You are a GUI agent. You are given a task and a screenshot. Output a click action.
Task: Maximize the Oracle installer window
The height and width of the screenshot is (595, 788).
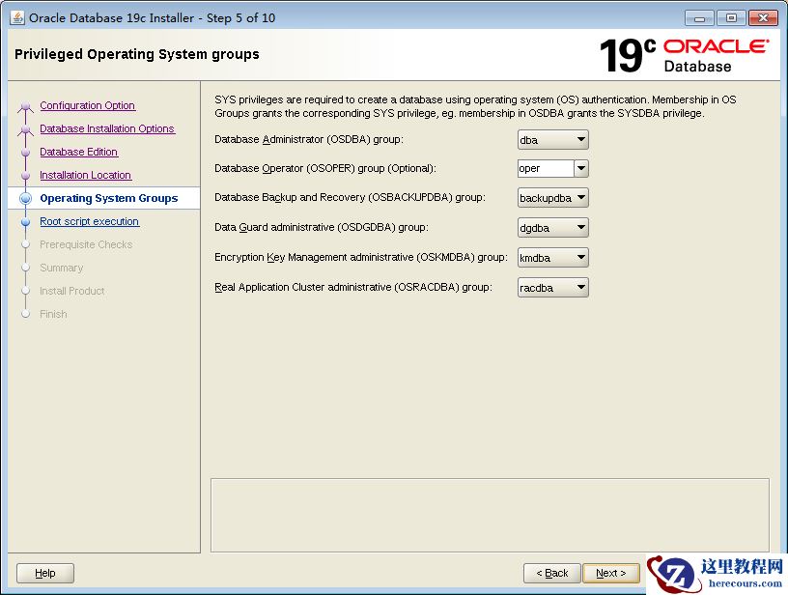[731, 18]
